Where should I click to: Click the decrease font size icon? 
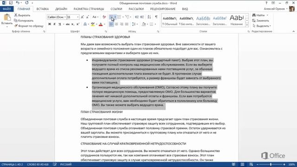pos(87,17)
